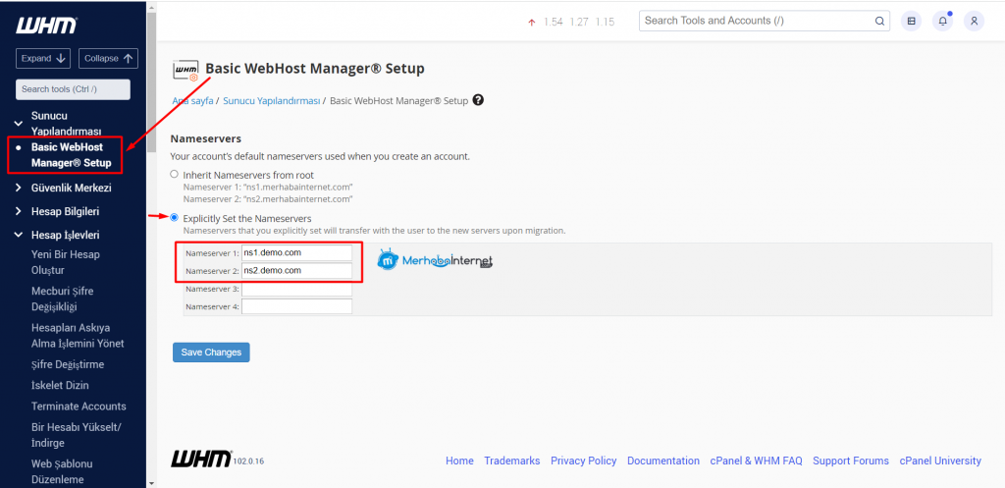Viewport: 1005px width, 488px height.
Task: Open Basic WebHost Manager Setup menu item
Action: click(x=71, y=154)
